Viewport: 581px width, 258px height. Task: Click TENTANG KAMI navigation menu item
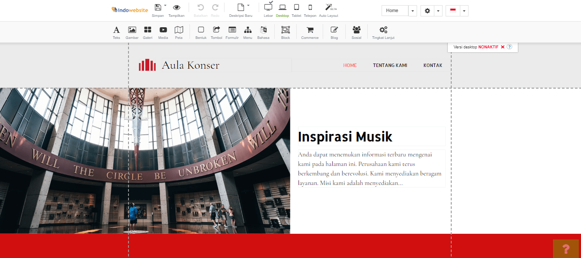click(x=390, y=66)
